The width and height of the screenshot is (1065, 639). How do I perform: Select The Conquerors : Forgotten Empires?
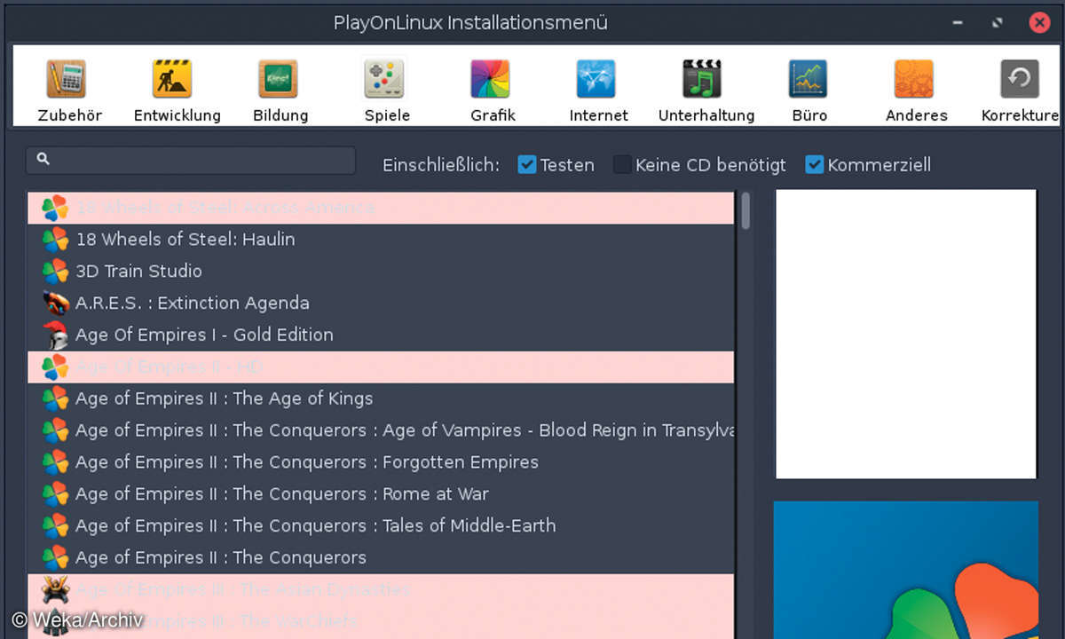(x=381, y=462)
